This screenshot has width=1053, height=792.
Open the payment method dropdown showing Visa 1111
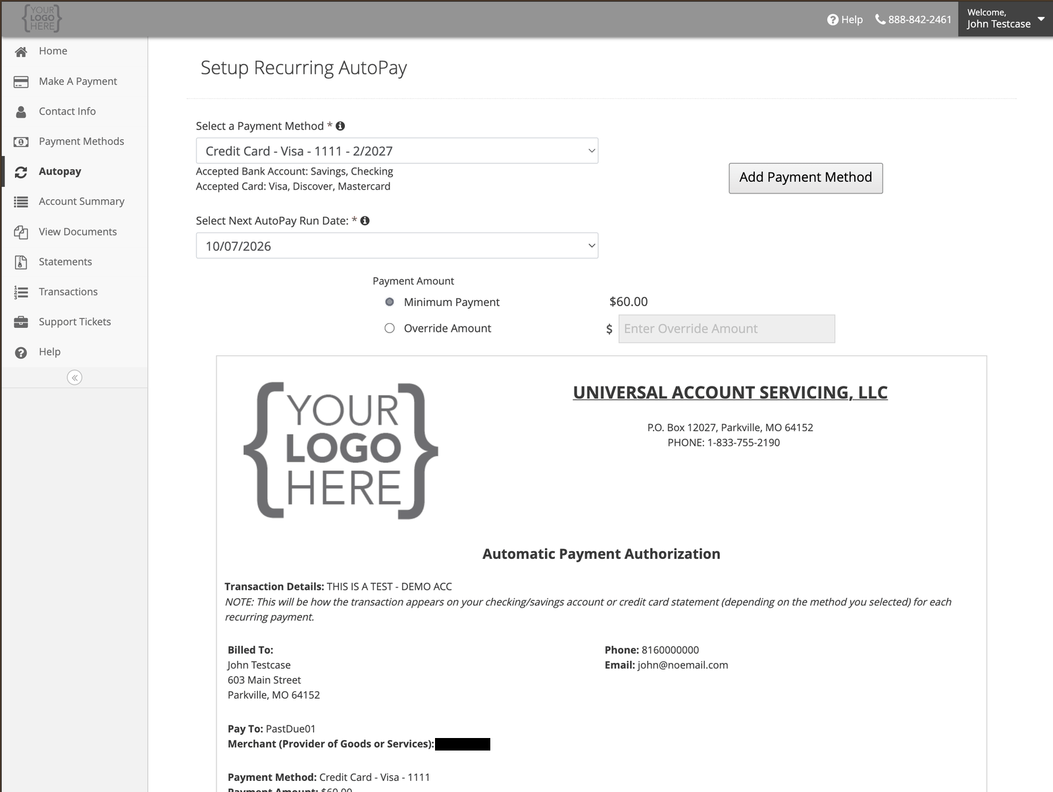(397, 151)
